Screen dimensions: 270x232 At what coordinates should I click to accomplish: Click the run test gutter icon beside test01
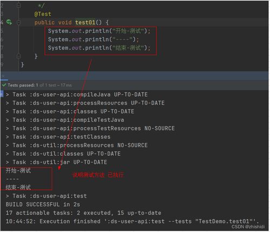point(9,22)
